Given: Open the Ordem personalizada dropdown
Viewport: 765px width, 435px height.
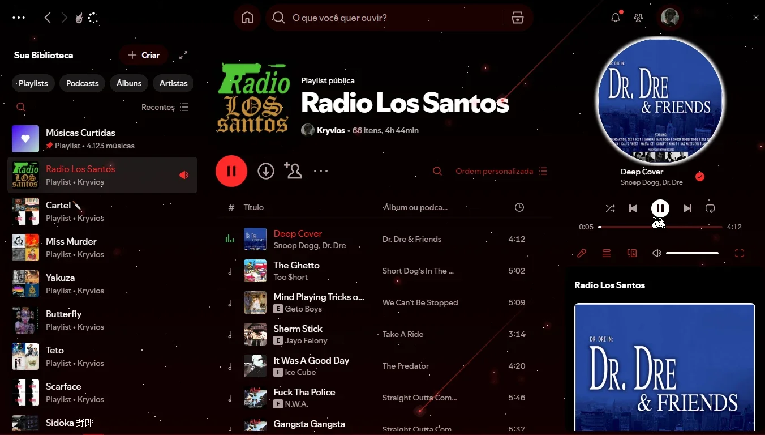Looking at the screenshot, I should (x=501, y=171).
